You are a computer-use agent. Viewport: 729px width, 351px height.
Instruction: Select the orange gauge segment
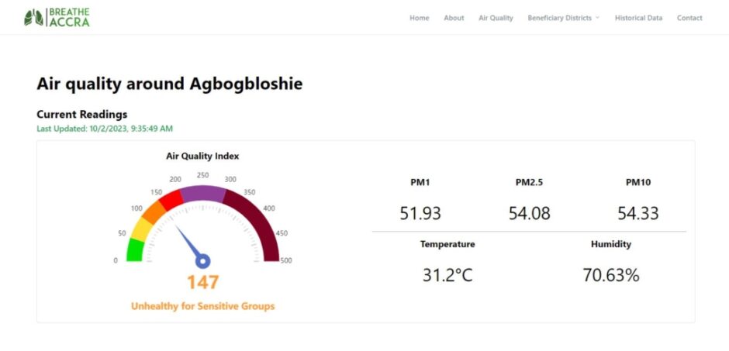coord(154,210)
